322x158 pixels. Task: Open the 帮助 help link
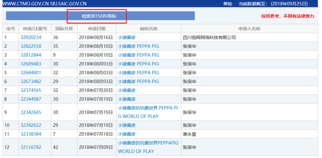(228, 4)
